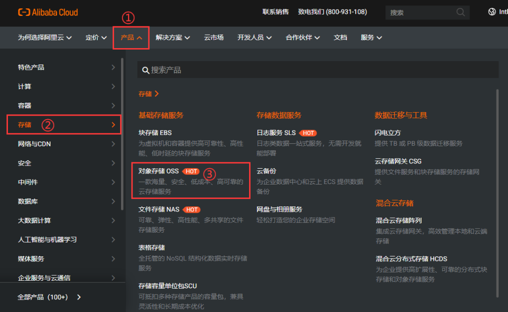Viewport: 508px width, 312px height.
Task: Click the 混合云存储 heading
Action: click(394, 203)
